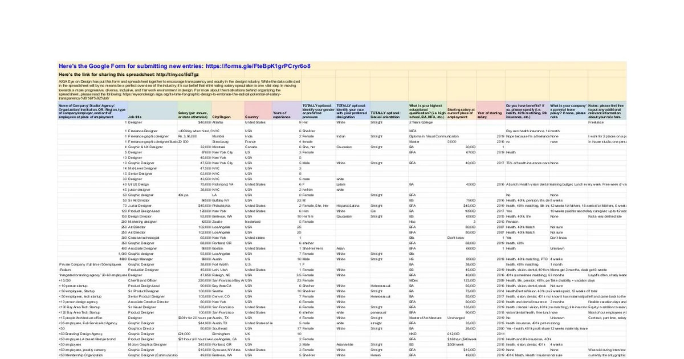
Task: Select the 'Syracuse, NY Area' cell
Action: tap(228, 349)
